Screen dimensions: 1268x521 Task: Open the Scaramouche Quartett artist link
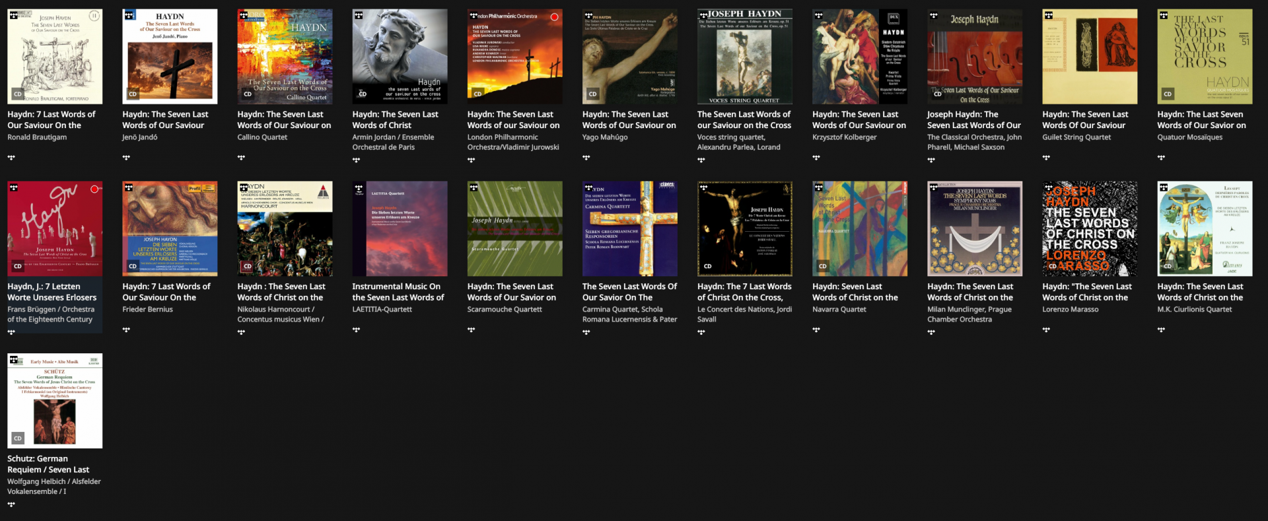[505, 310]
